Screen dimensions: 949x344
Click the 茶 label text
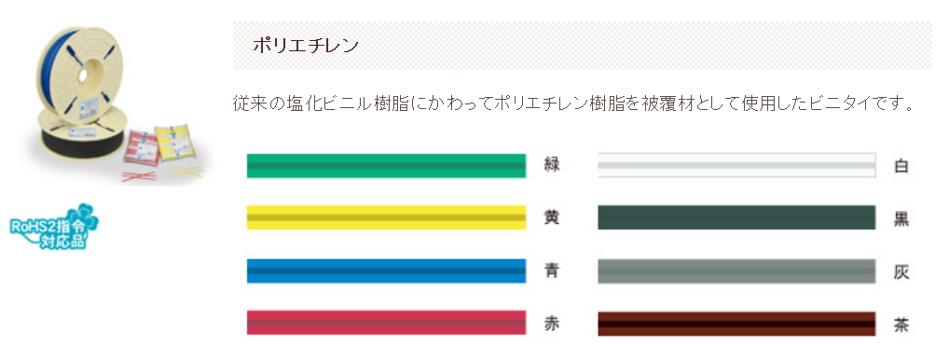pyautogui.click(x=901, y=324)
